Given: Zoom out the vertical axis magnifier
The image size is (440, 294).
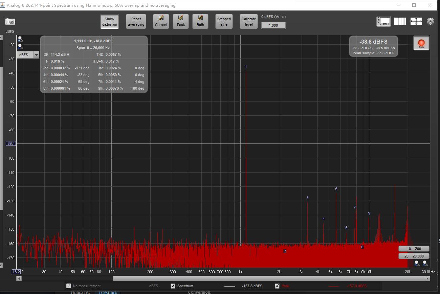Looking at the screenshot, I should tap(20, 46).
